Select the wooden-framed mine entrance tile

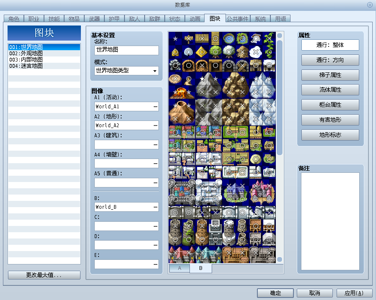(215, 65)
